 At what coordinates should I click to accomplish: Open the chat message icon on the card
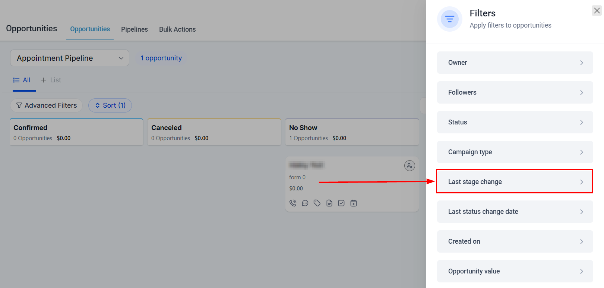click(305, 203)
